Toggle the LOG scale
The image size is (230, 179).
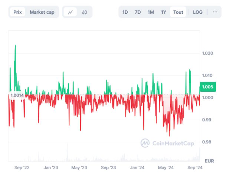click(198, 12)
